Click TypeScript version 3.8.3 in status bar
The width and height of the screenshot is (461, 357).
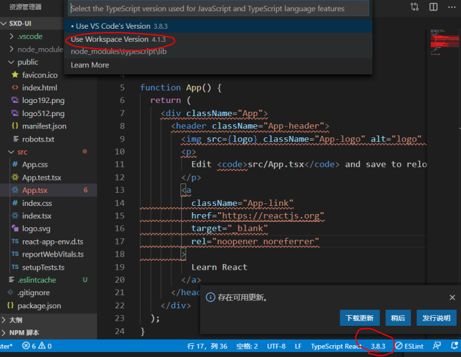tap(378, 346)
